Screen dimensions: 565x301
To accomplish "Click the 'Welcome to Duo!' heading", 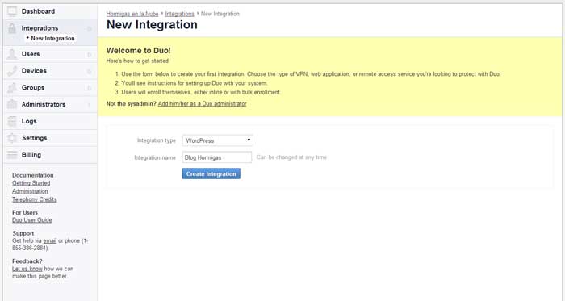I will click(138, 50).
